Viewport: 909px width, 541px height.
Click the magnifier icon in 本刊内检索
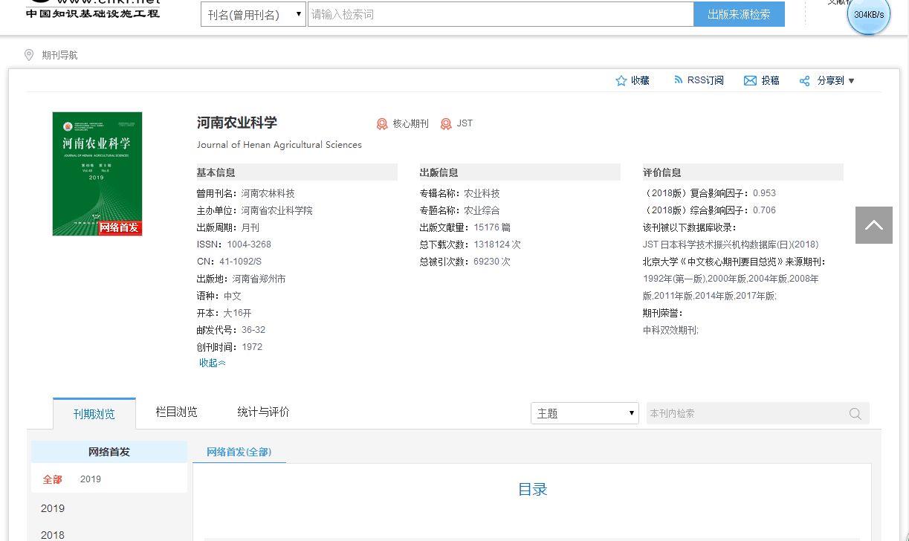pyautogui.click(x=855, y=414)
